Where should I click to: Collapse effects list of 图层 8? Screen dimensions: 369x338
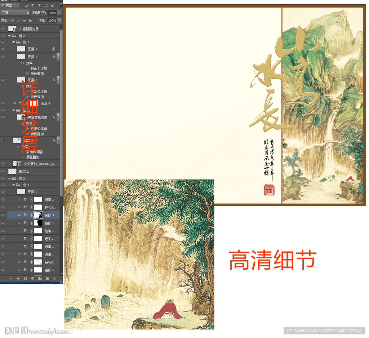tap(58, 57)
